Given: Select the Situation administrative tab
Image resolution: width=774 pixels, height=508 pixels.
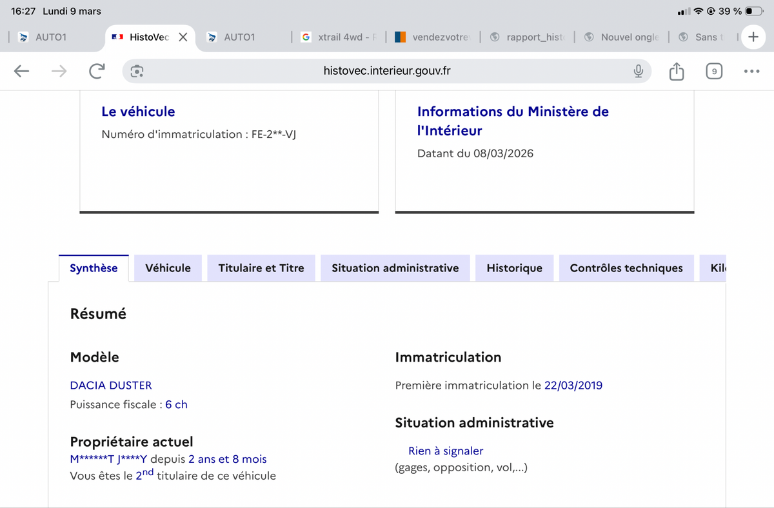Looking at the screenshot, I should [395, 268].
